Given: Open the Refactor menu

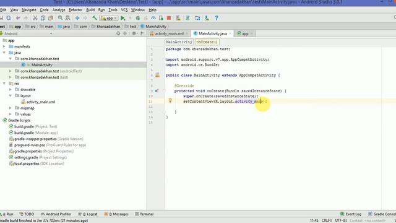Looking at the screenshot, I should [75, 10].
